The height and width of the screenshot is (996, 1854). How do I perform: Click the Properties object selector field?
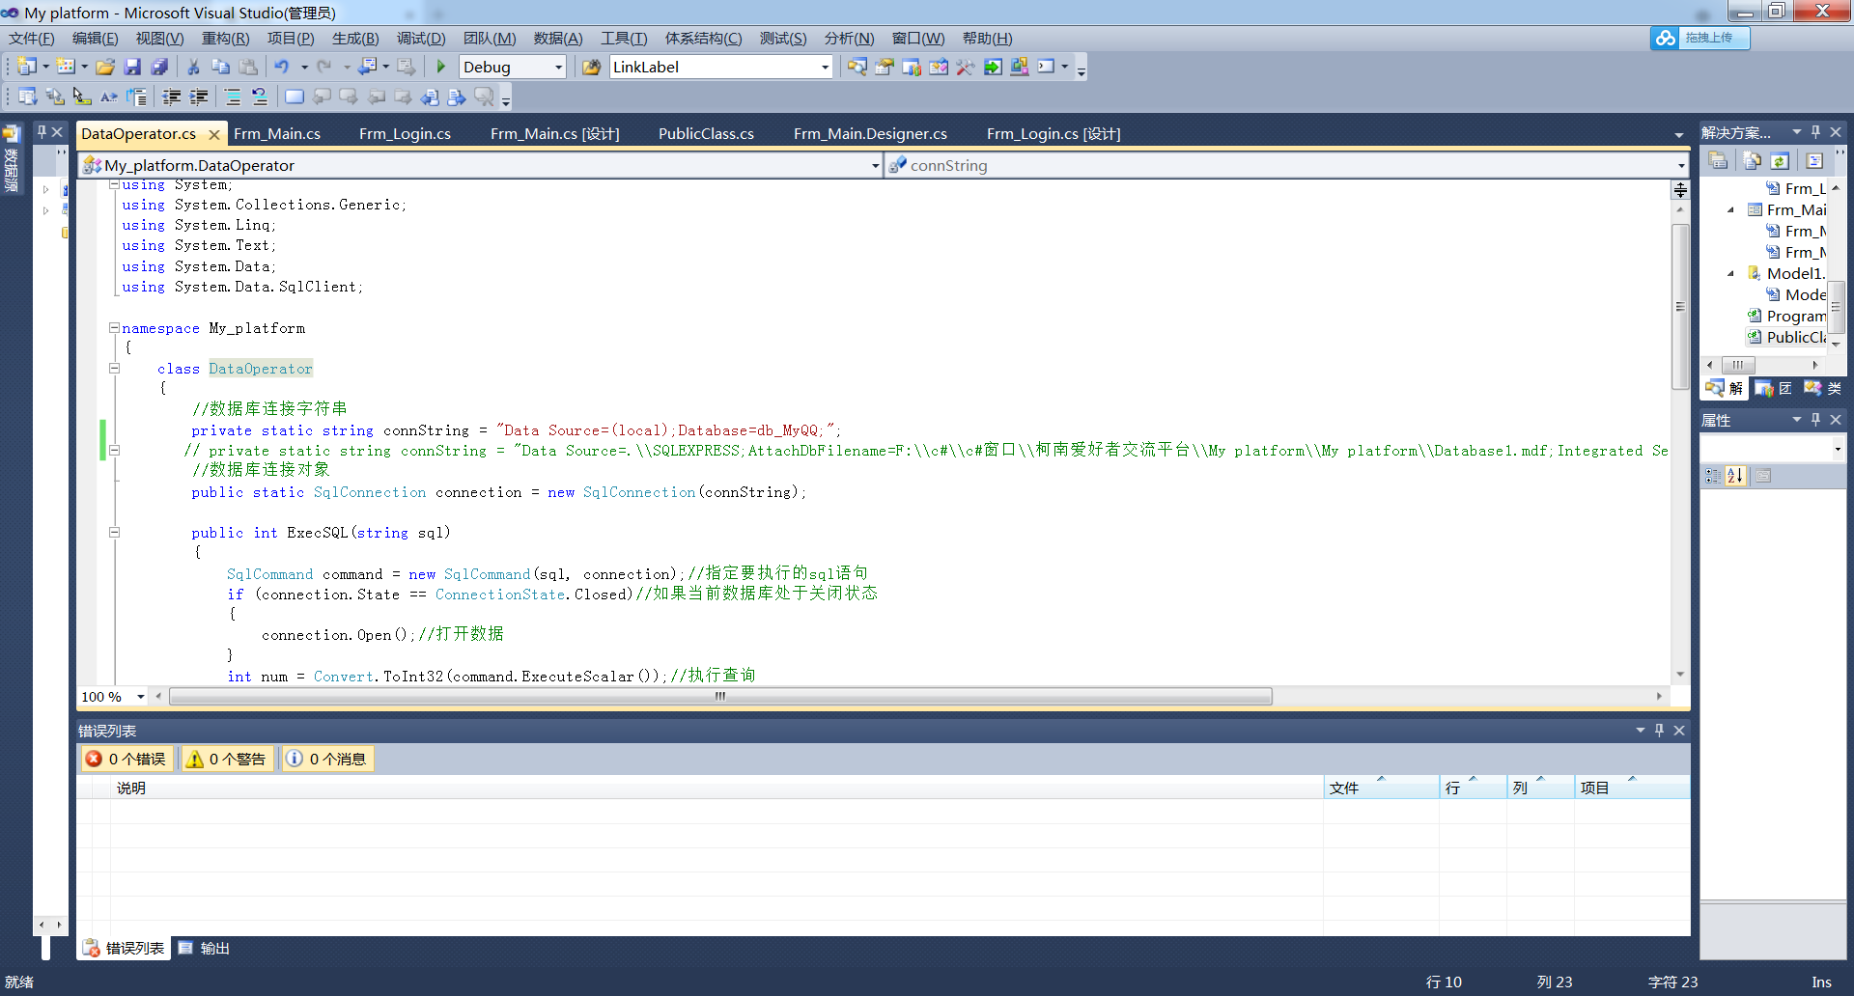coord(1772,449)
